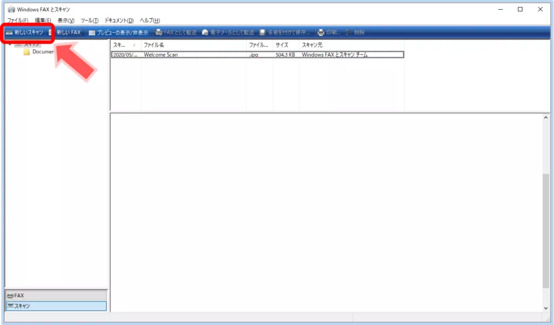Select the Welcome Scan file name

click(x=161, y=55)
